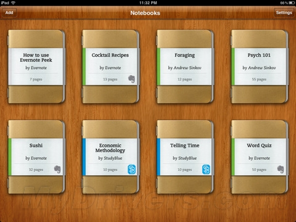The width and height of the screenshot is (296, 222).
Task: Select the Foraging notebook by Andrew Sinkov
Action: coord(185,67)
